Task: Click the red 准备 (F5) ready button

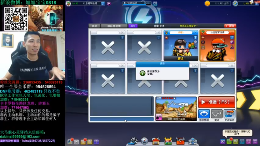Action: (x=216, y=102)
